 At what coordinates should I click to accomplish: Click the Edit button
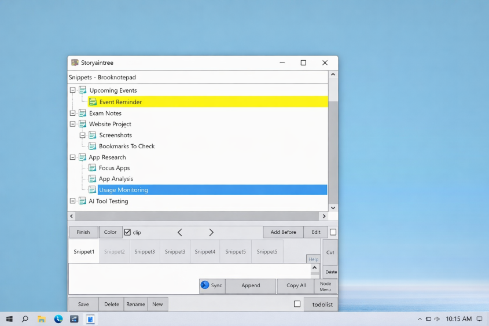[x=316, y=232]
